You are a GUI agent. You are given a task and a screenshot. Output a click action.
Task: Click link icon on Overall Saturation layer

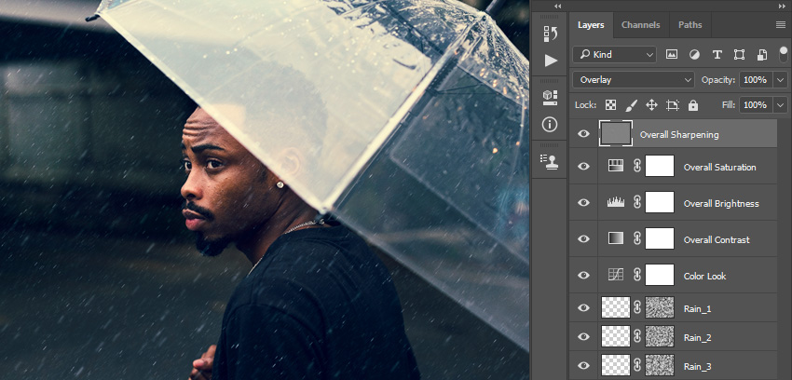pyautogui.click(x=637, y=166)
